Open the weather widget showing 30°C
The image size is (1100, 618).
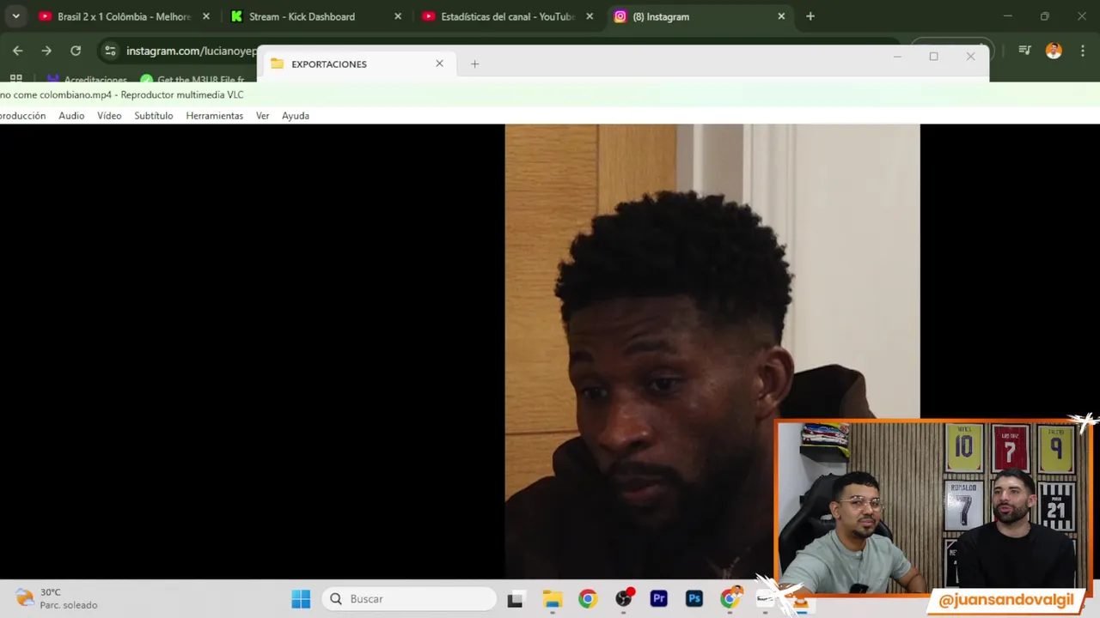pos(57,599)
